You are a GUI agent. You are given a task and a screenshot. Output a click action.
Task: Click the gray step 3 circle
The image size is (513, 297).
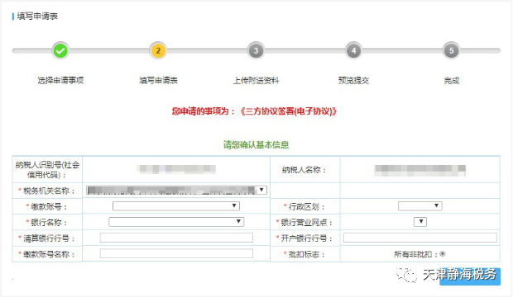point(256,50)
